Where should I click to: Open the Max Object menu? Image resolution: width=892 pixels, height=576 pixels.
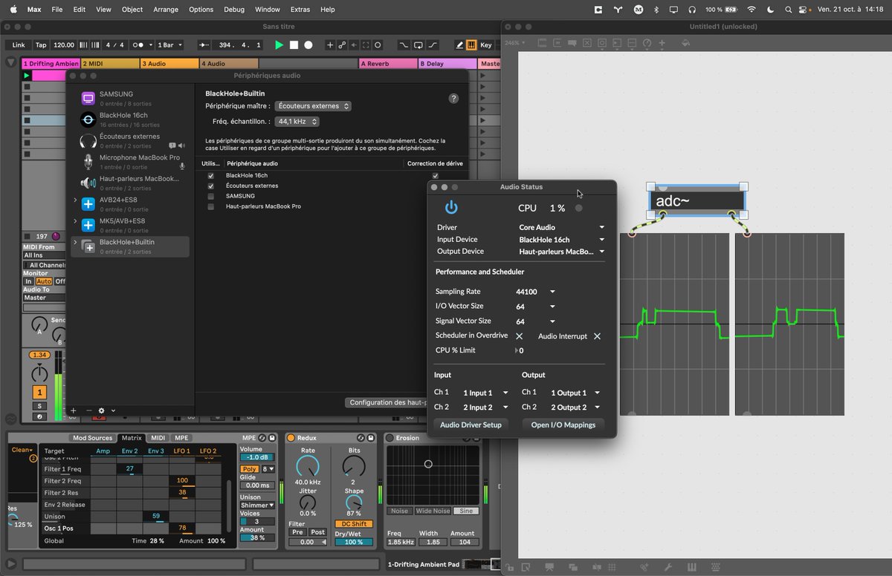click(132, 10)
